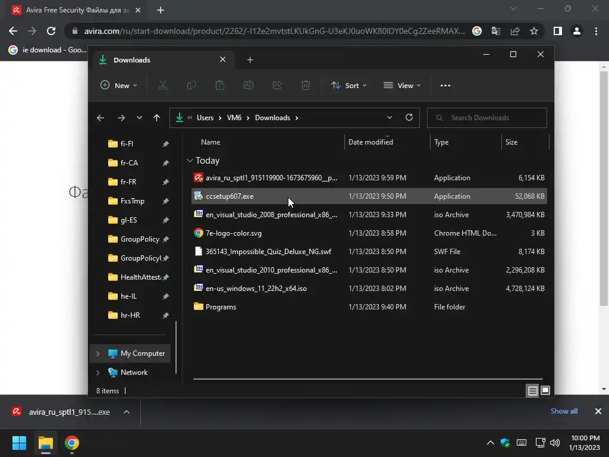Close Chrome downloads bar

point(598,411)
